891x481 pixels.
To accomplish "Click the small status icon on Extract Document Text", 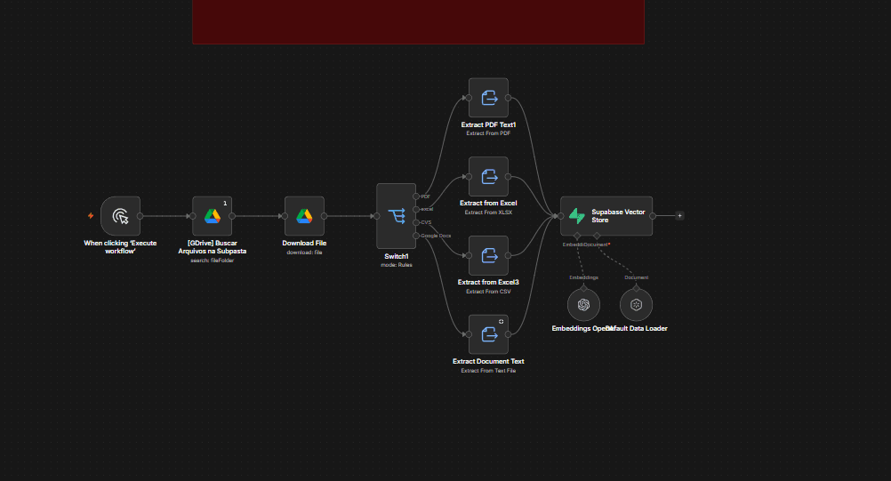I will pyautogui.click(x=502, y=322).
